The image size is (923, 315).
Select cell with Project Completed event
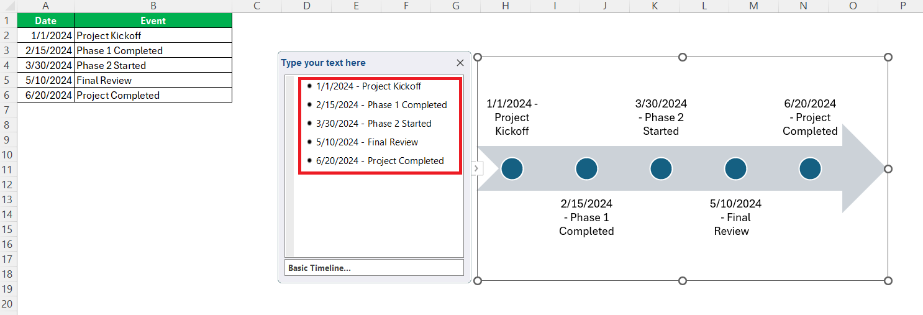pos(153,95)
